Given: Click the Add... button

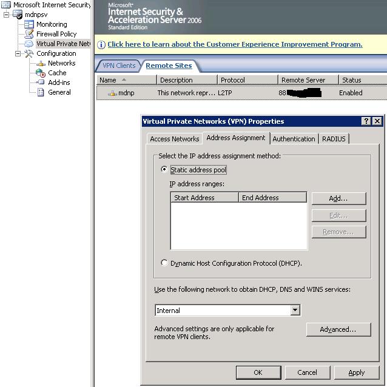Looking at the screenshot, I should (338, 198).
